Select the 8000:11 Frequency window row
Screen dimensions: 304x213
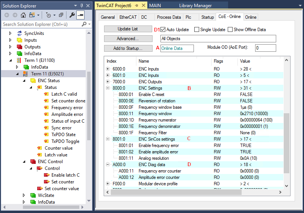click(194, 114)
